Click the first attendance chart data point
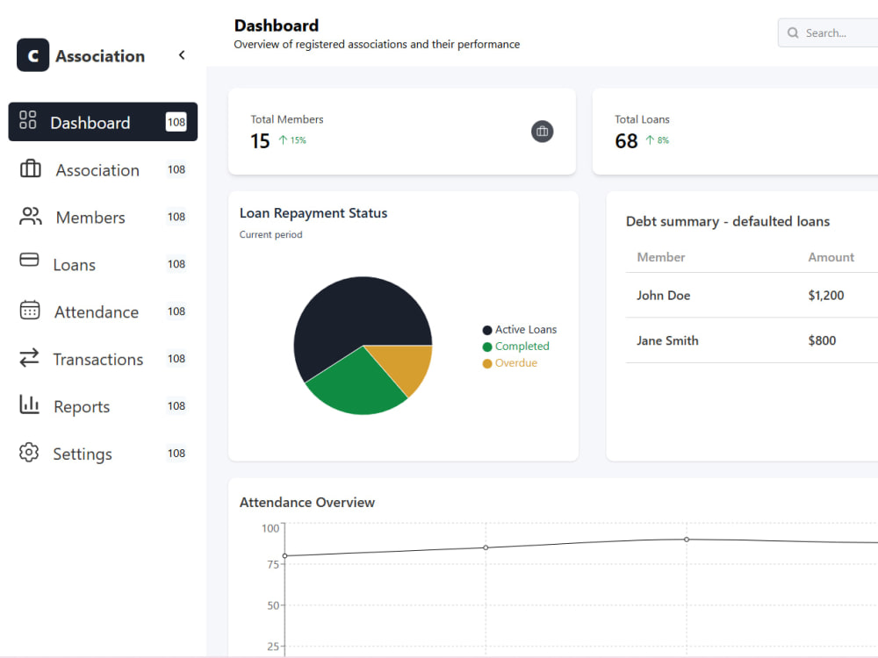This screenshot has width=878, height=658. point(285,555)
